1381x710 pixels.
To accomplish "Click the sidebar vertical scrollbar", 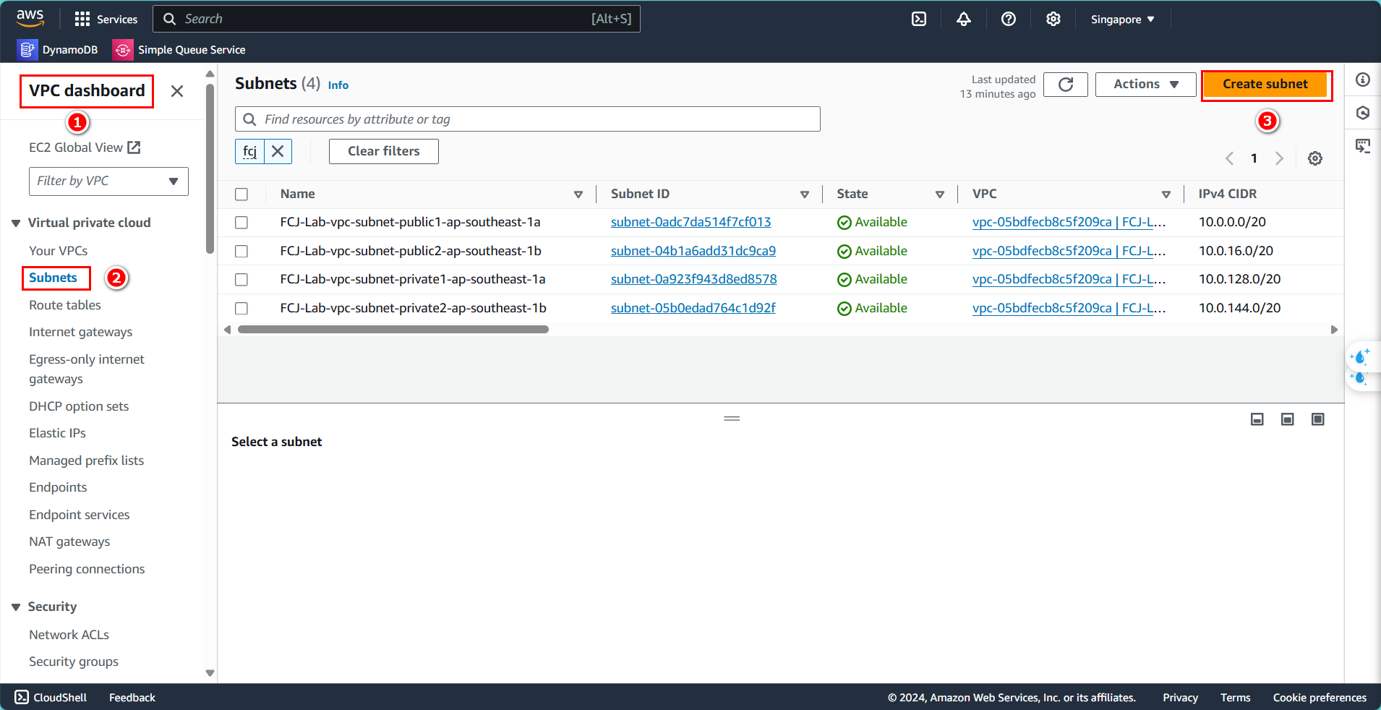I will pos(210,168).
